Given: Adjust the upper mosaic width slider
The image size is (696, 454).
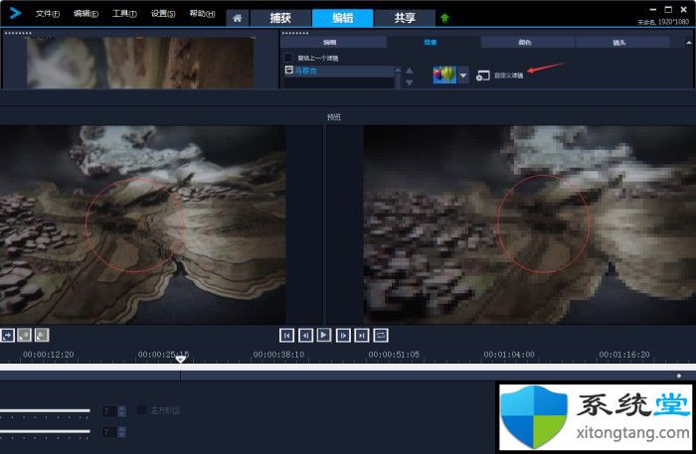Looking at the screenshot, I should (x=45, y=411).
